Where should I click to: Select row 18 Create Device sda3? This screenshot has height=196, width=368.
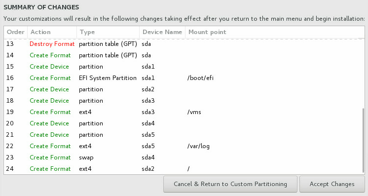[x=183, y=101]
